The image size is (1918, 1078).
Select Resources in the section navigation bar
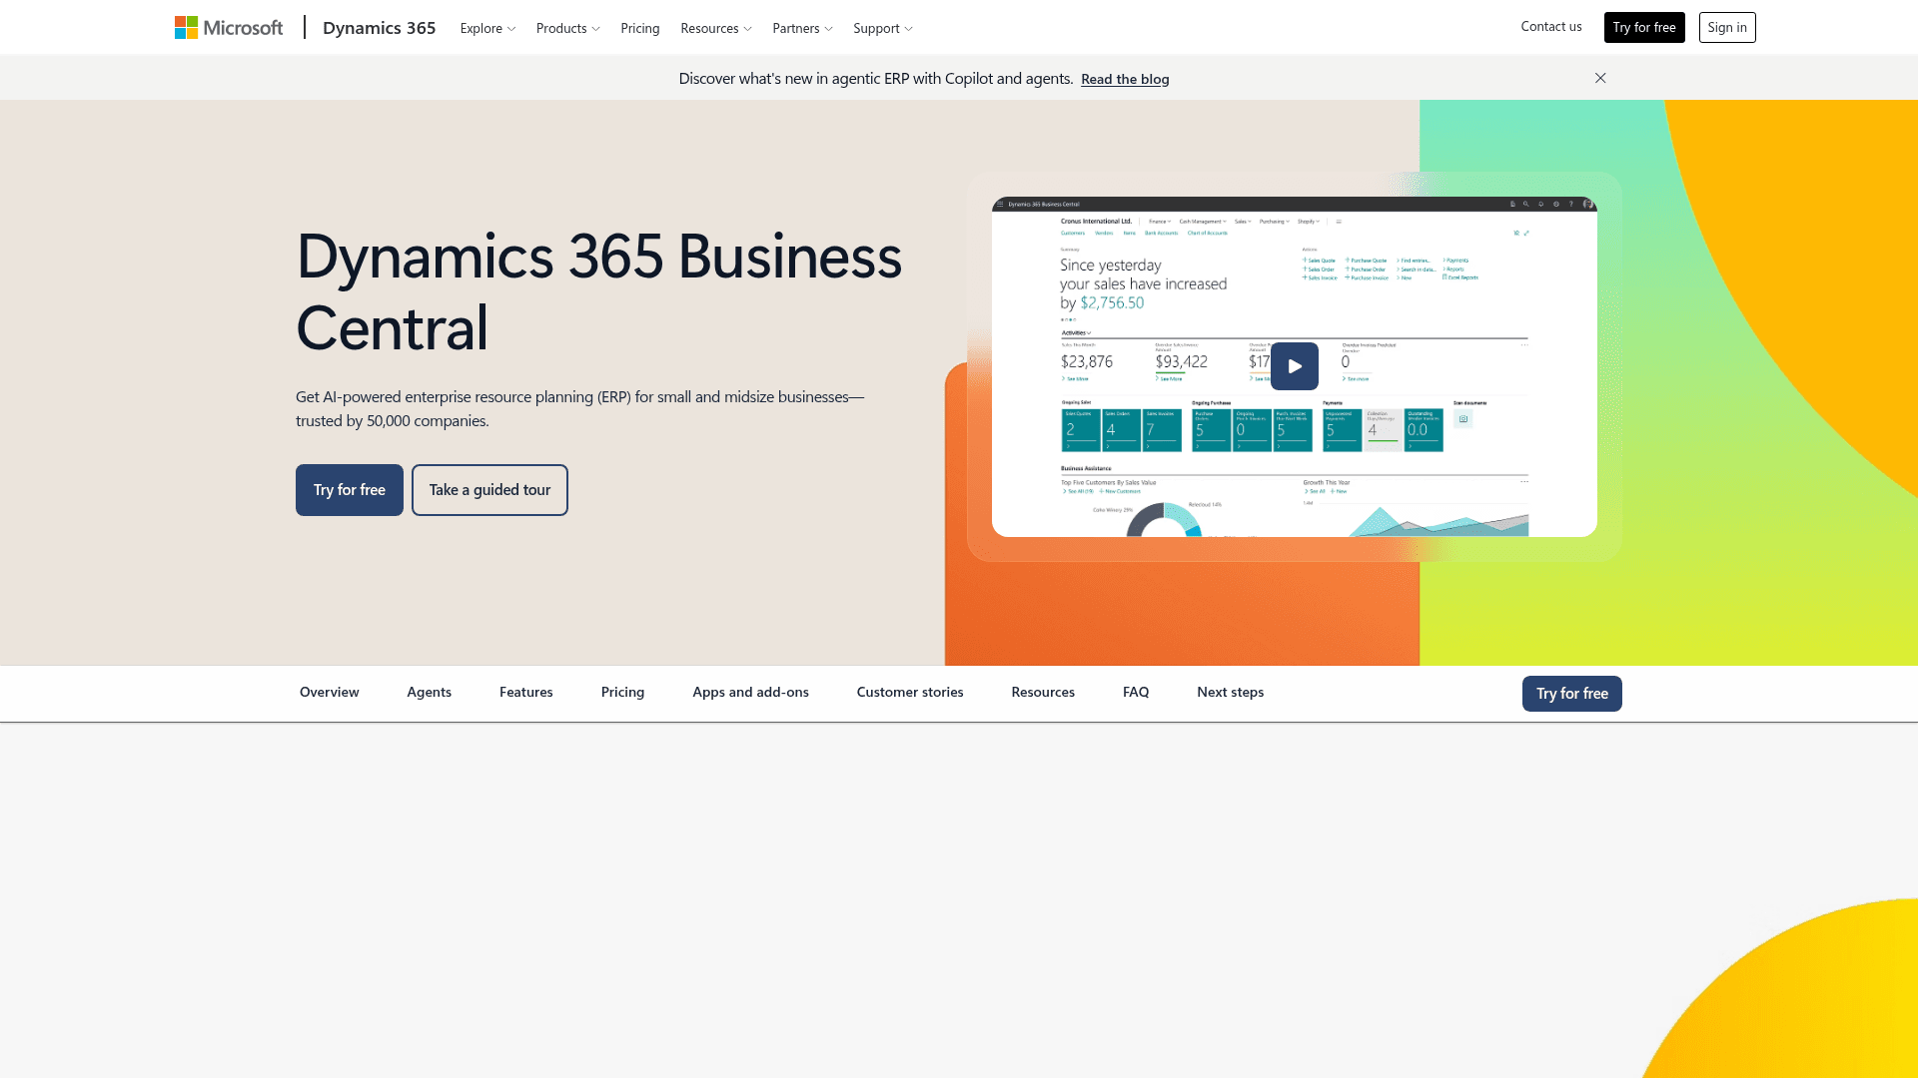point(1043,693)
